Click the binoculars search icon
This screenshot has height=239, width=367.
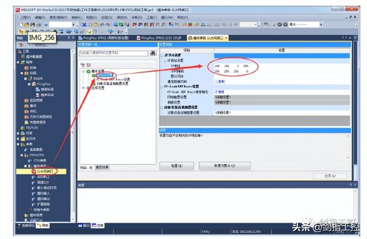point(153,53)
